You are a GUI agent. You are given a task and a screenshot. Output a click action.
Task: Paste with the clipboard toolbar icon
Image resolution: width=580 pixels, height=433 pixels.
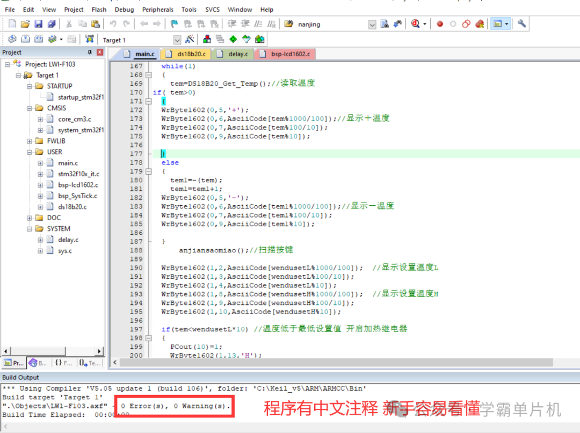96,24
